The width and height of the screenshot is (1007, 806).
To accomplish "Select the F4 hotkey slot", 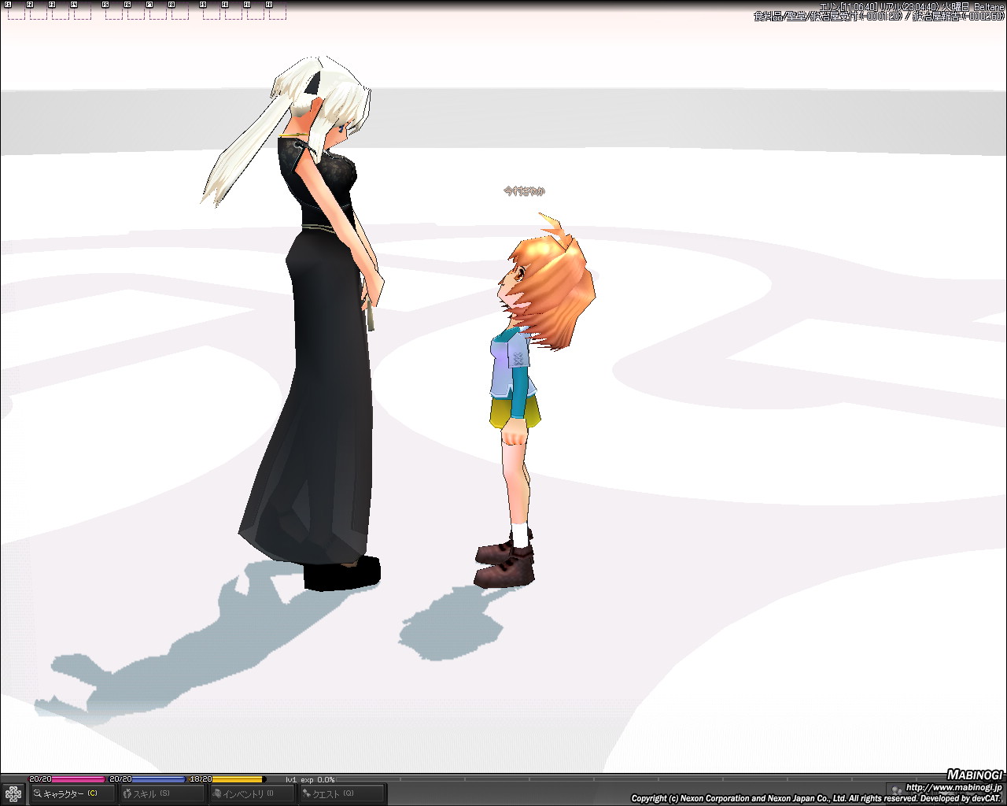I will tap(82, 10).
